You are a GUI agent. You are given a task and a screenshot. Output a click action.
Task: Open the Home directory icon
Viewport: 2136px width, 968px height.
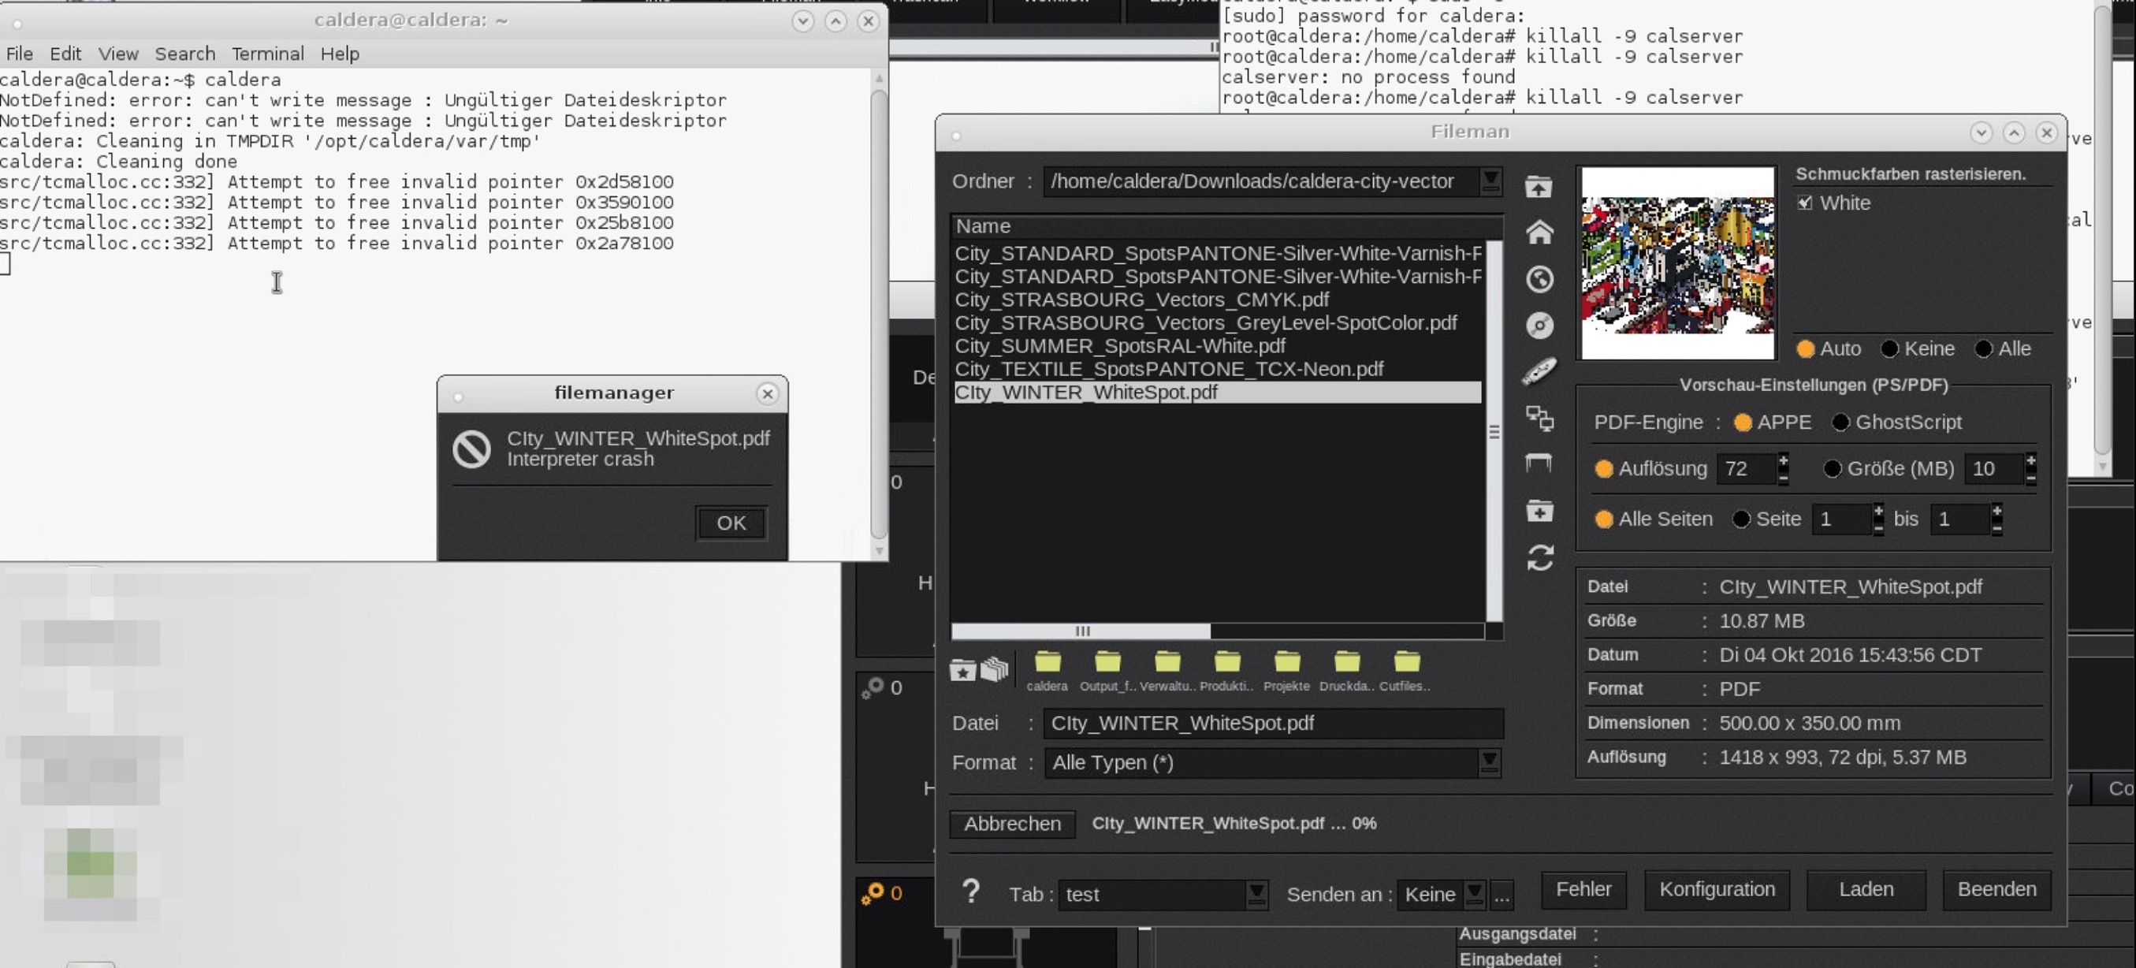pos(1541,233)
